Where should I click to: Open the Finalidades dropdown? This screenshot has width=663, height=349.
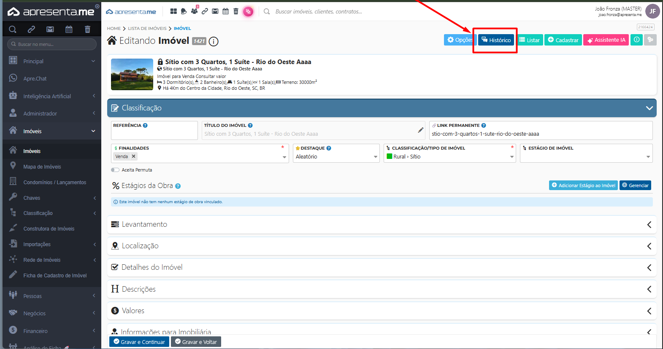(x=200, y=153)
